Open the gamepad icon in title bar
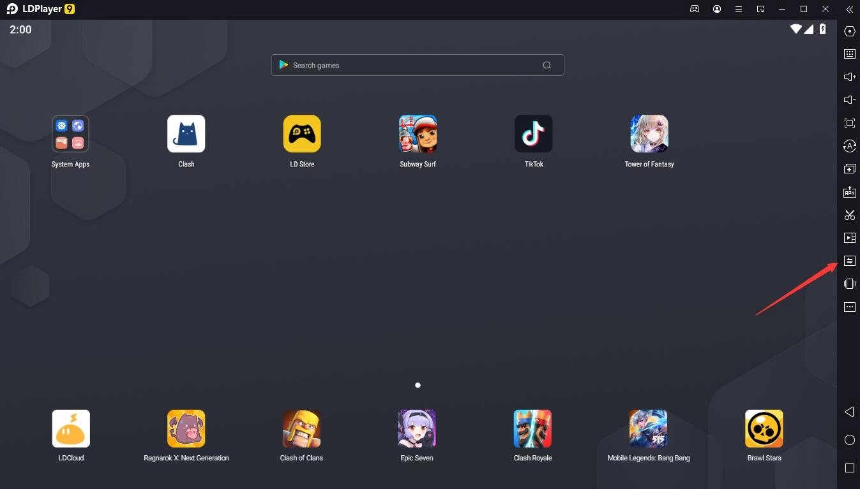The height and width of the screenshot is (489, 860). (x=695, y=9)
